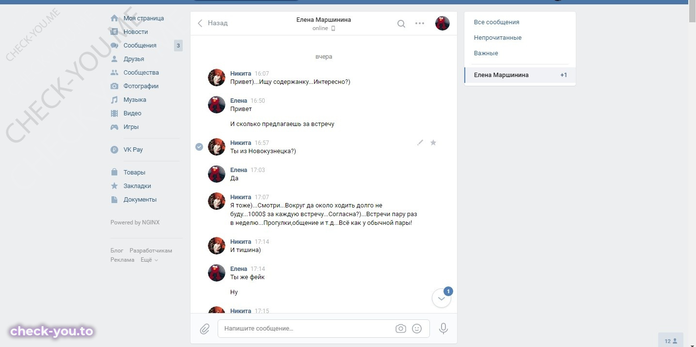Open the Важные filter
The image size is (696, 347).
click(486, 53)
